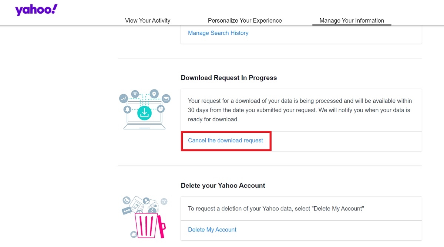444x247 pixels.
Task: Click Delete My Account
Action: [212, 230]
